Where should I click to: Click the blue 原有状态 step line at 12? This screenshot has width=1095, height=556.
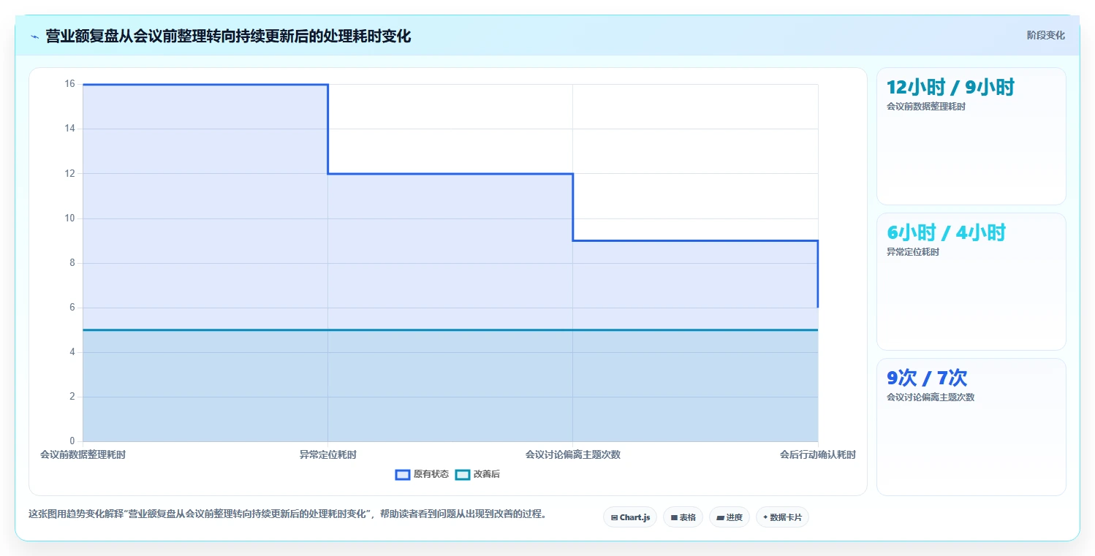coord(450,173)
